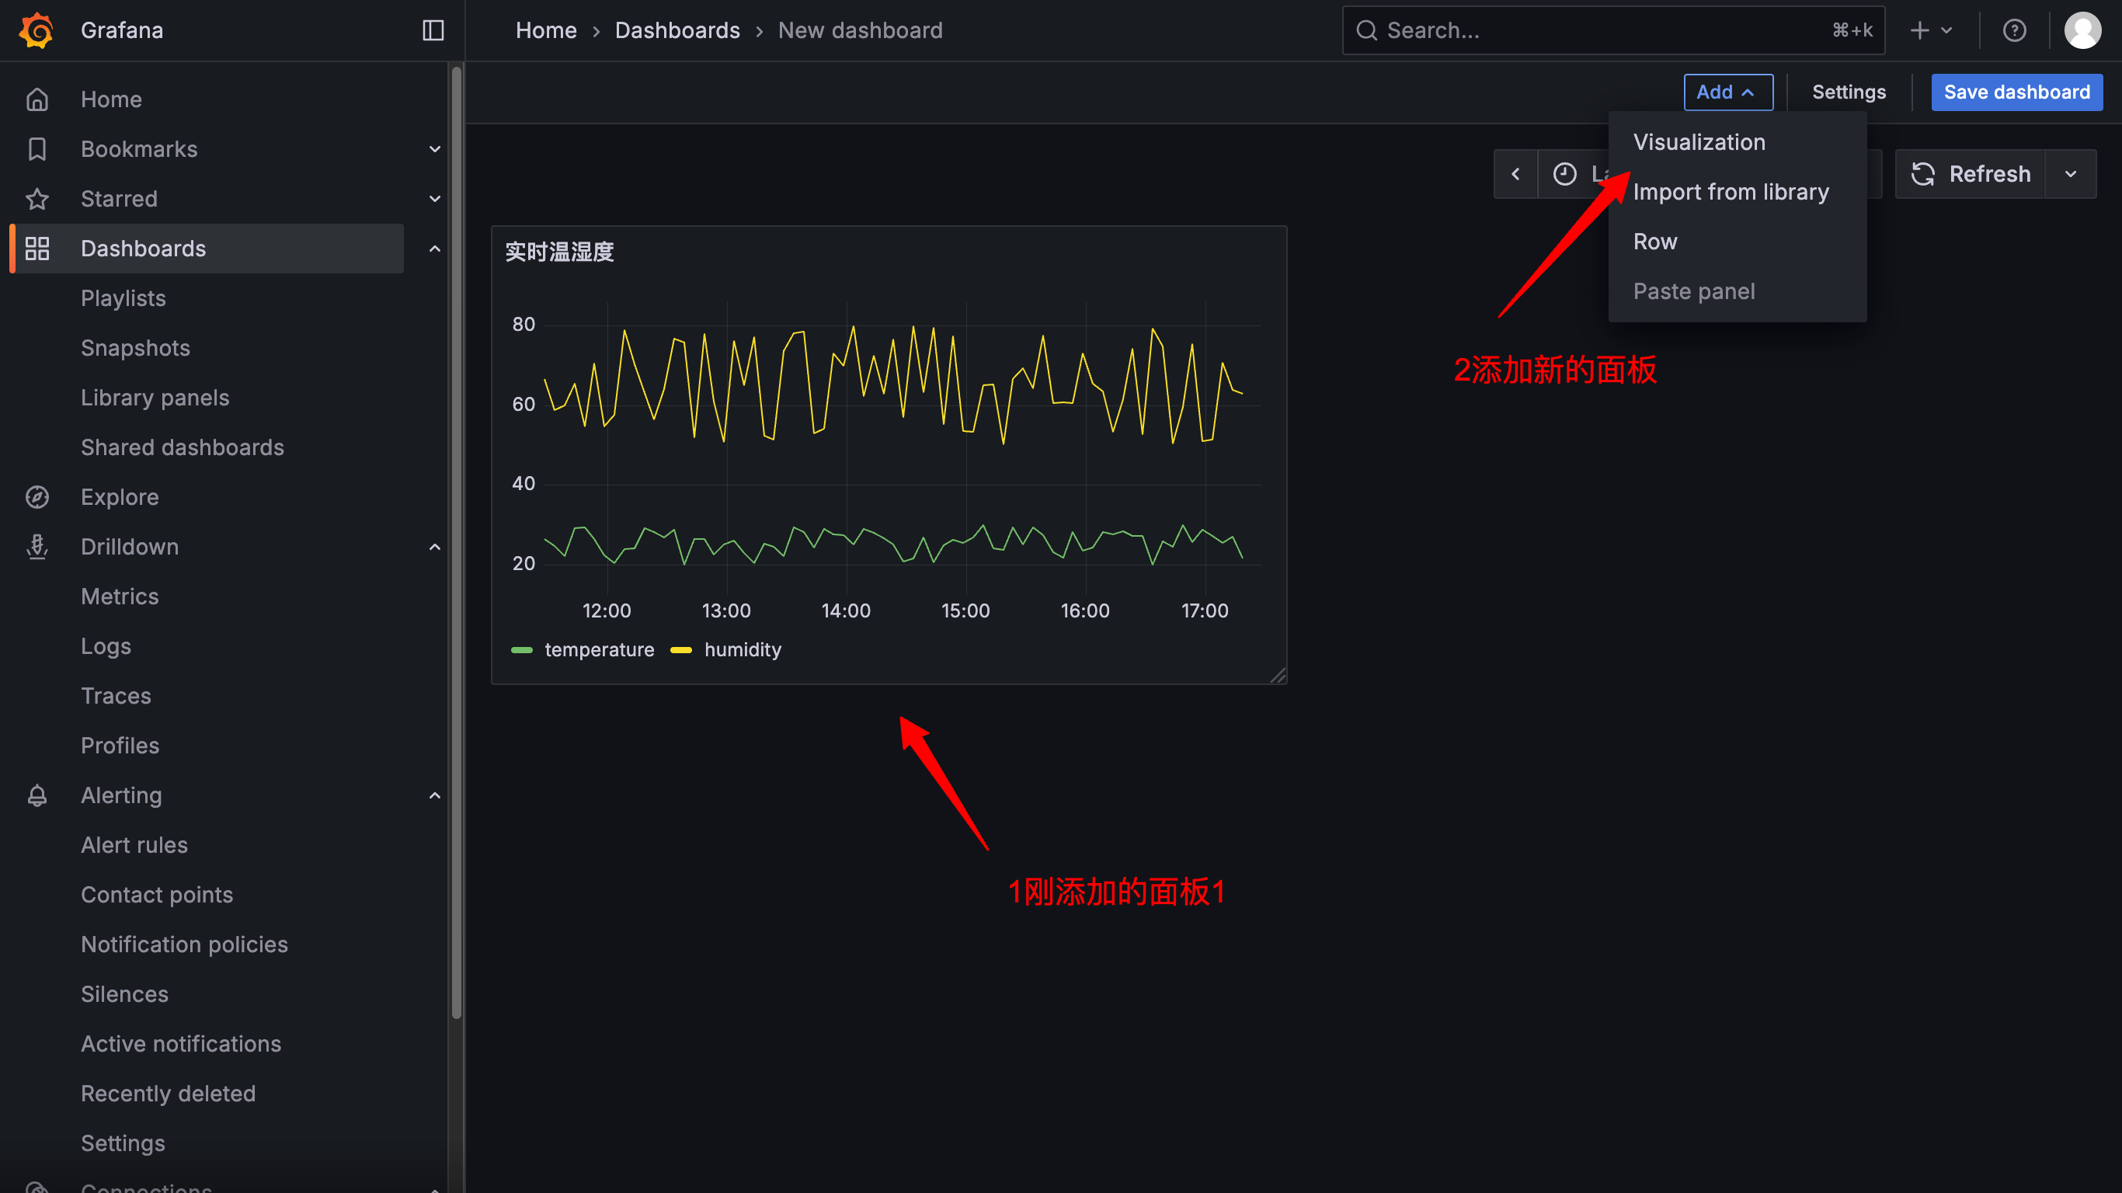Click the user profile avatar

2082,30
